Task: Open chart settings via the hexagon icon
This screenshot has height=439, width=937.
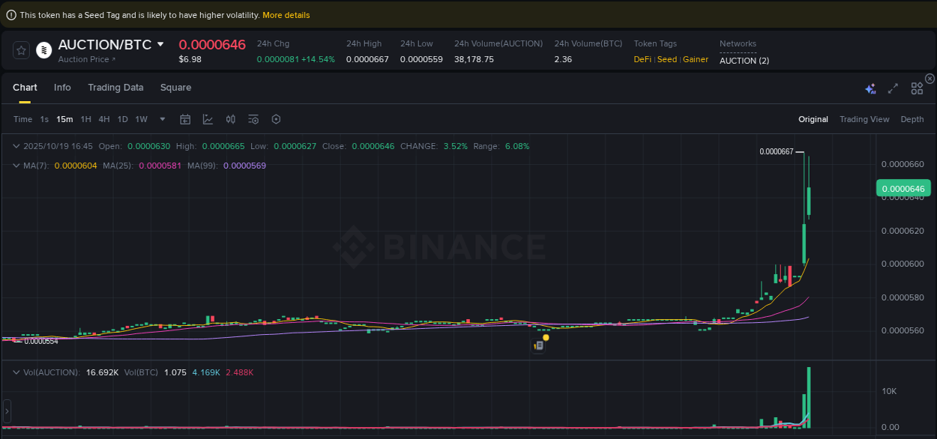Action: 275,119
